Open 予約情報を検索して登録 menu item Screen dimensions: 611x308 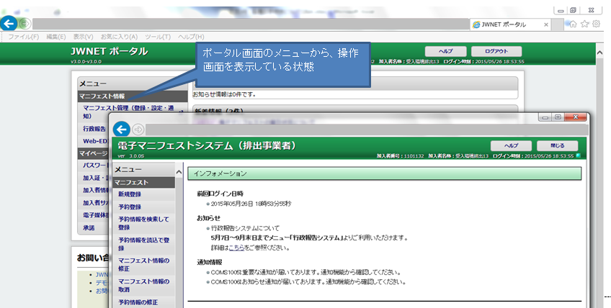[144, 223]
